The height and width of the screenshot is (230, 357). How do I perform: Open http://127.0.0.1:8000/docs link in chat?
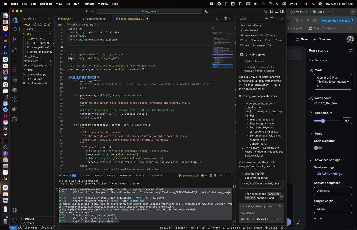pos(260,184)
